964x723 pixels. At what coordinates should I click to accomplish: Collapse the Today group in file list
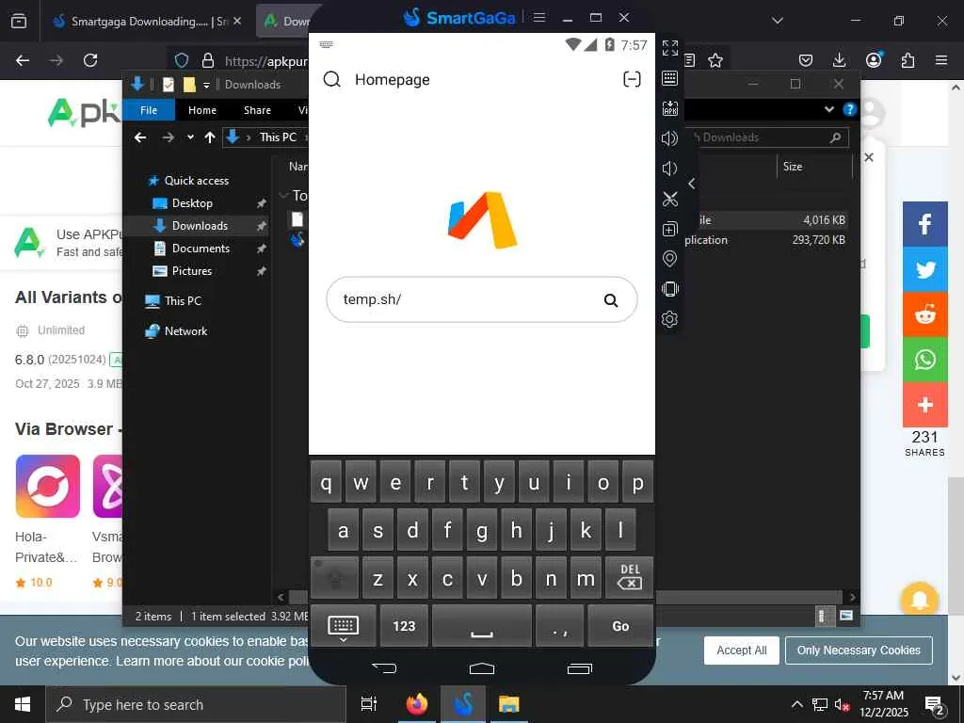[283, 196]
